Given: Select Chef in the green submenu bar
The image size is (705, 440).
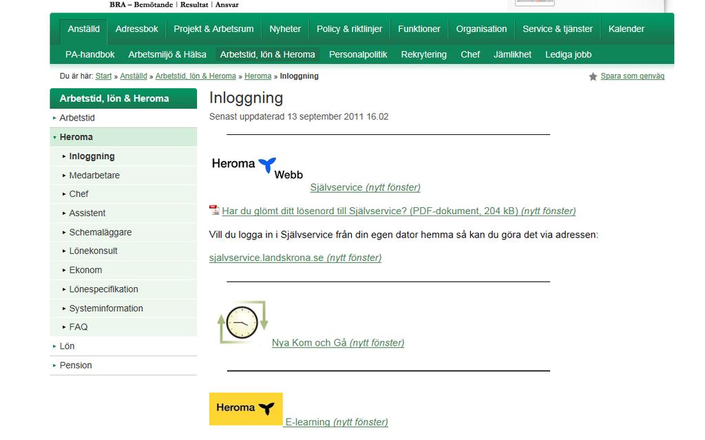Looking at the screenshot, I should pos(470,54).
